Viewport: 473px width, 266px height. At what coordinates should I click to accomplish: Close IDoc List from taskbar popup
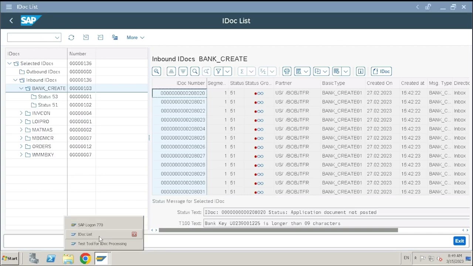(x=134, y=234)
